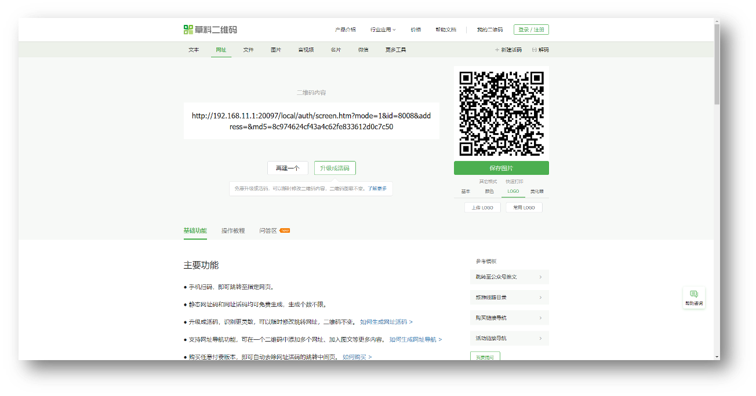Switch to the 操作教程 section tab

click(233, 230)
